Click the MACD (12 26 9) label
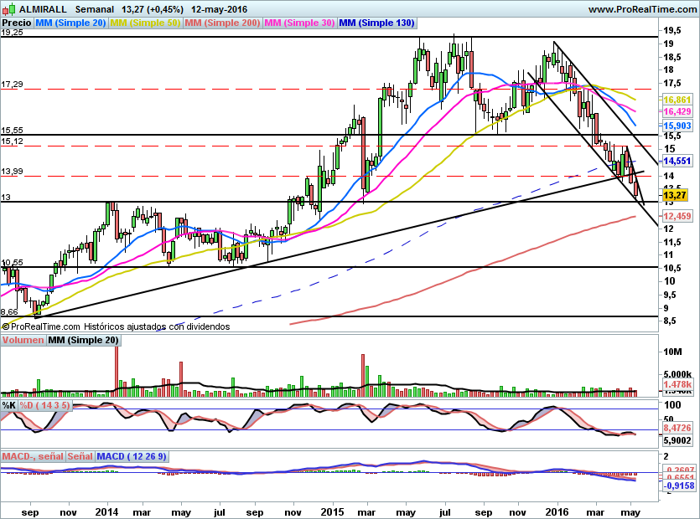700x519 pixels. point(132,456)
